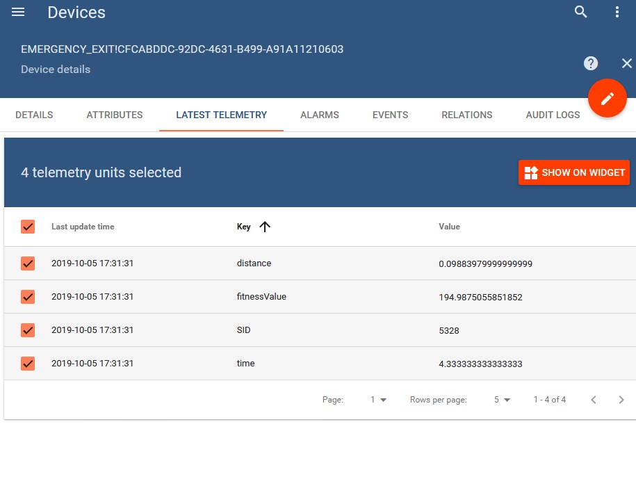Uncheck the distance telemetry row checkbox
Screen dimensions: 636x479
[28, 263]
